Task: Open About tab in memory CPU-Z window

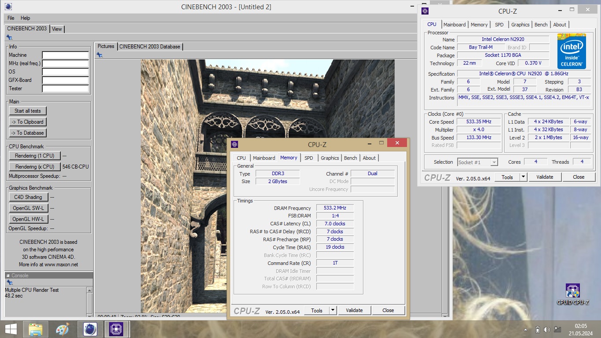Action: click(369, 158)
